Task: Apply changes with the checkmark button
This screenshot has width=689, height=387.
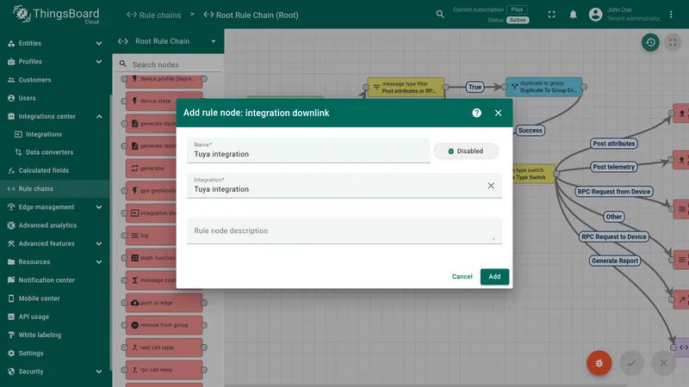Action: point(631,363)
